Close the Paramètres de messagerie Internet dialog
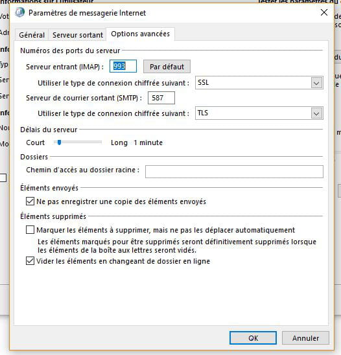Viewport: 341px width, 355px height. pyautogui.click(x=324, y=12)
